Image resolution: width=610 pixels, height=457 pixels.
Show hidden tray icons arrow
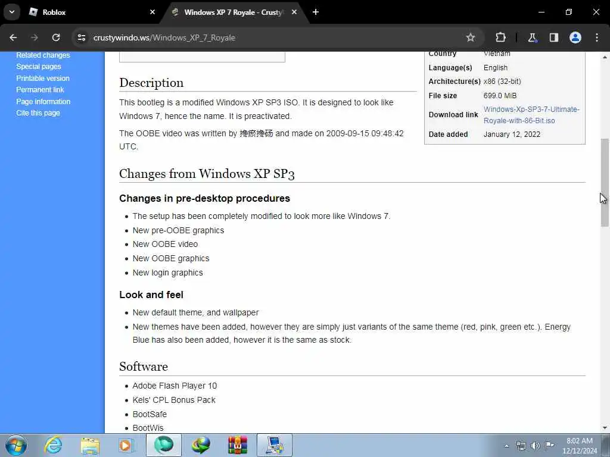coord(506,446)
